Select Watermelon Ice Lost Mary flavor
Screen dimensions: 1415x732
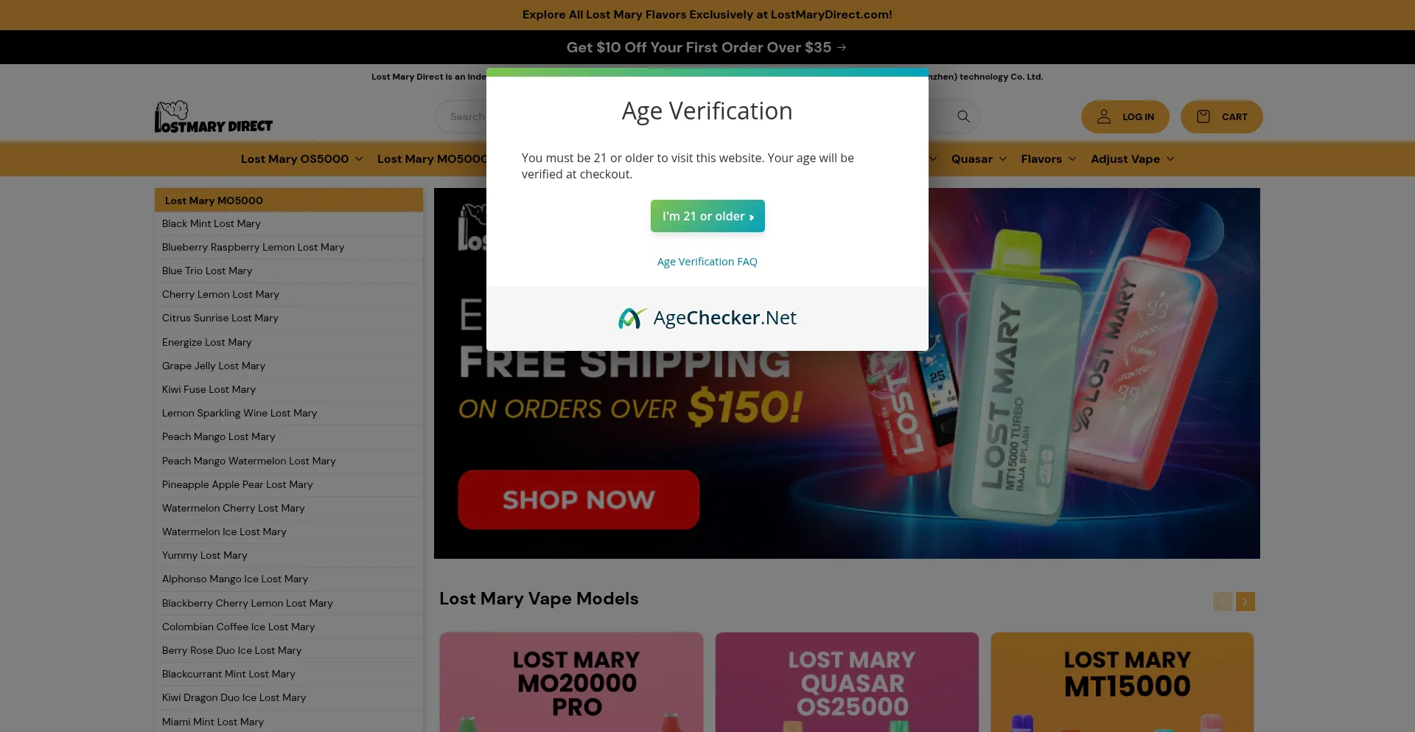[224, 531]
